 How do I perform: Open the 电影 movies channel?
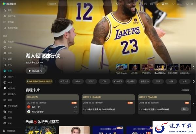[8, 47]
